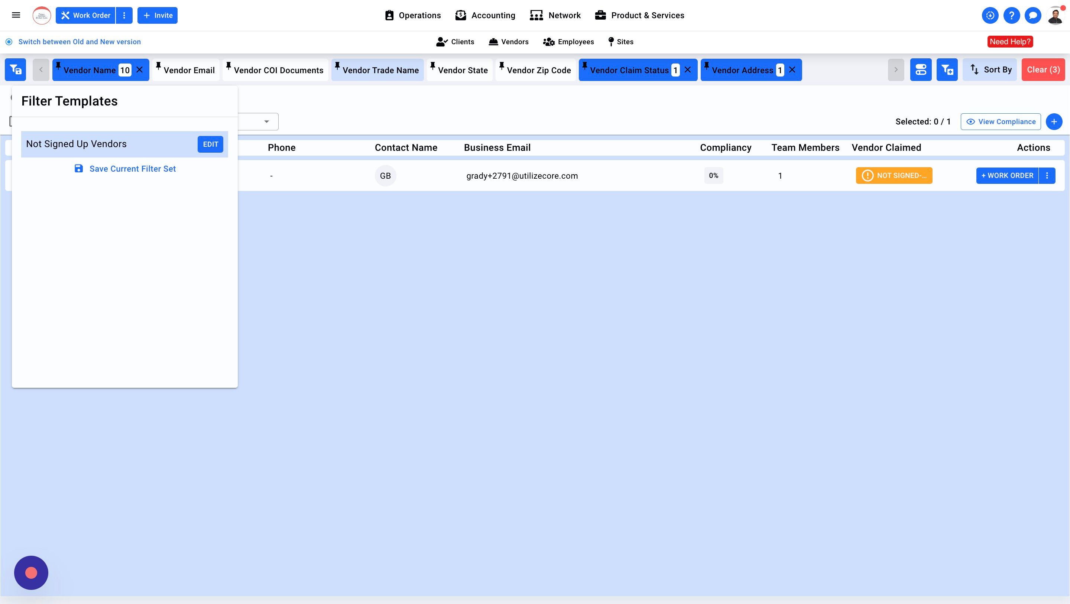Edit the Not Signed Up Vendors template
Image resolution: width=1070 pixels, height=604 pixels.
pyautogui.click(x=210, y=144)
